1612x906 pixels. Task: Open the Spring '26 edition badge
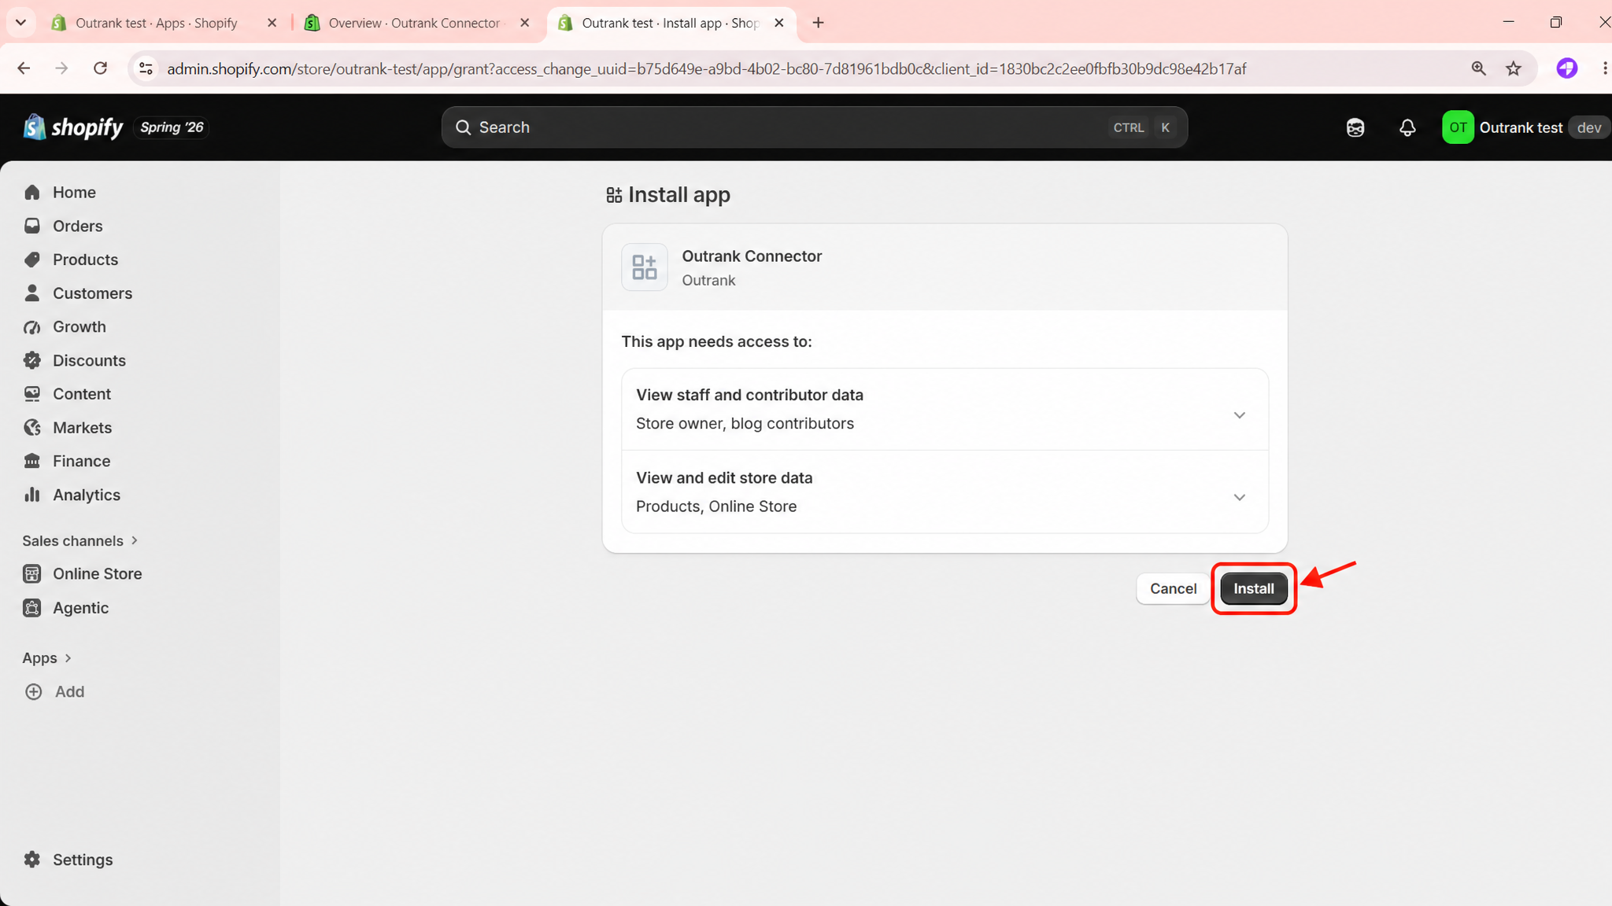pos(172,127)
